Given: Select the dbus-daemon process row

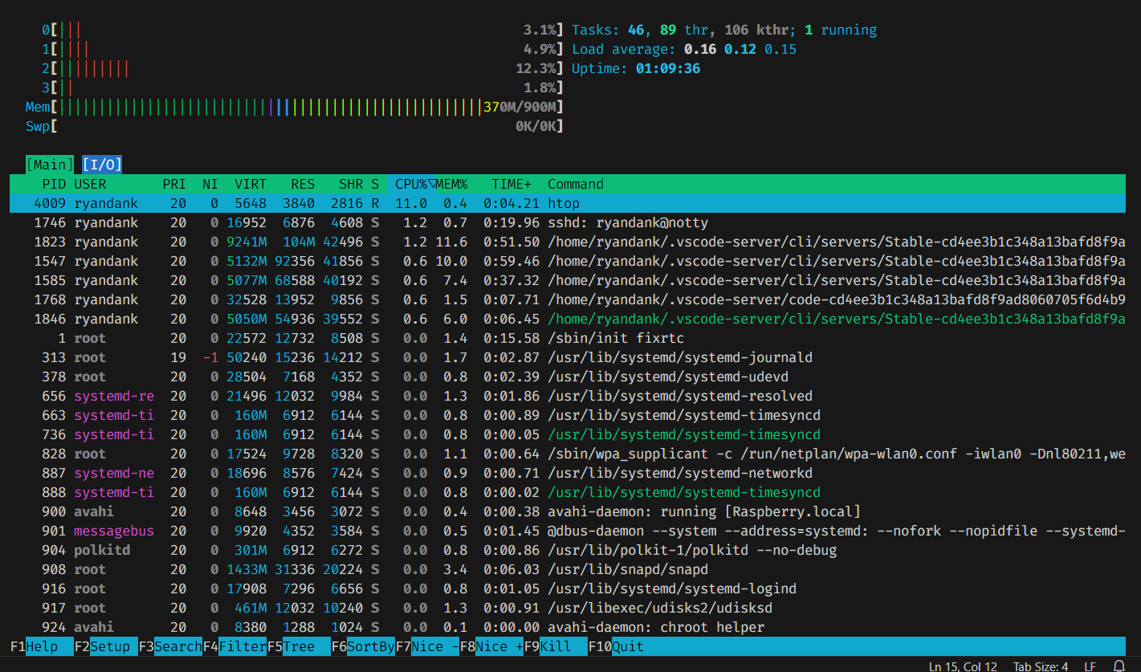Looking at the screenshot, I should (x=568, y=531).
